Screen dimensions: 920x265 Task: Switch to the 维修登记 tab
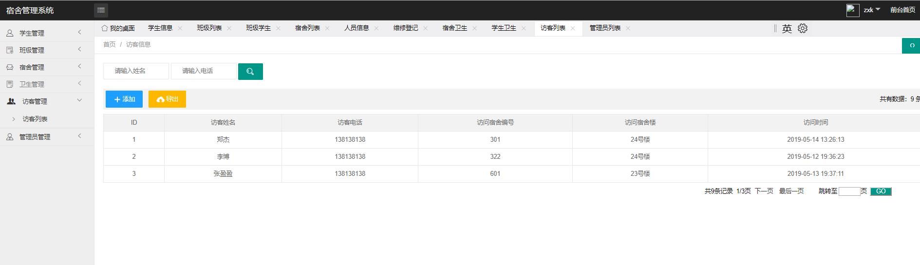406,28
